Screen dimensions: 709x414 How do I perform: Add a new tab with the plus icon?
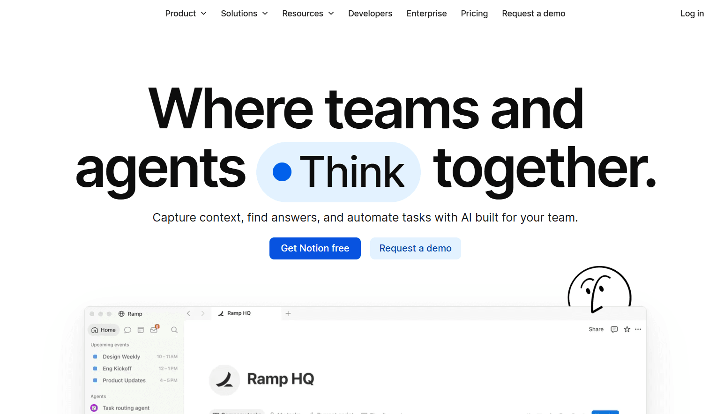point(288,313)
